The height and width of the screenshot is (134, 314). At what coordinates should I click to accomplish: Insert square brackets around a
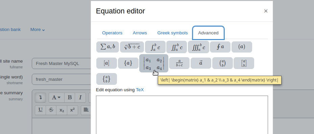[106, 63]
